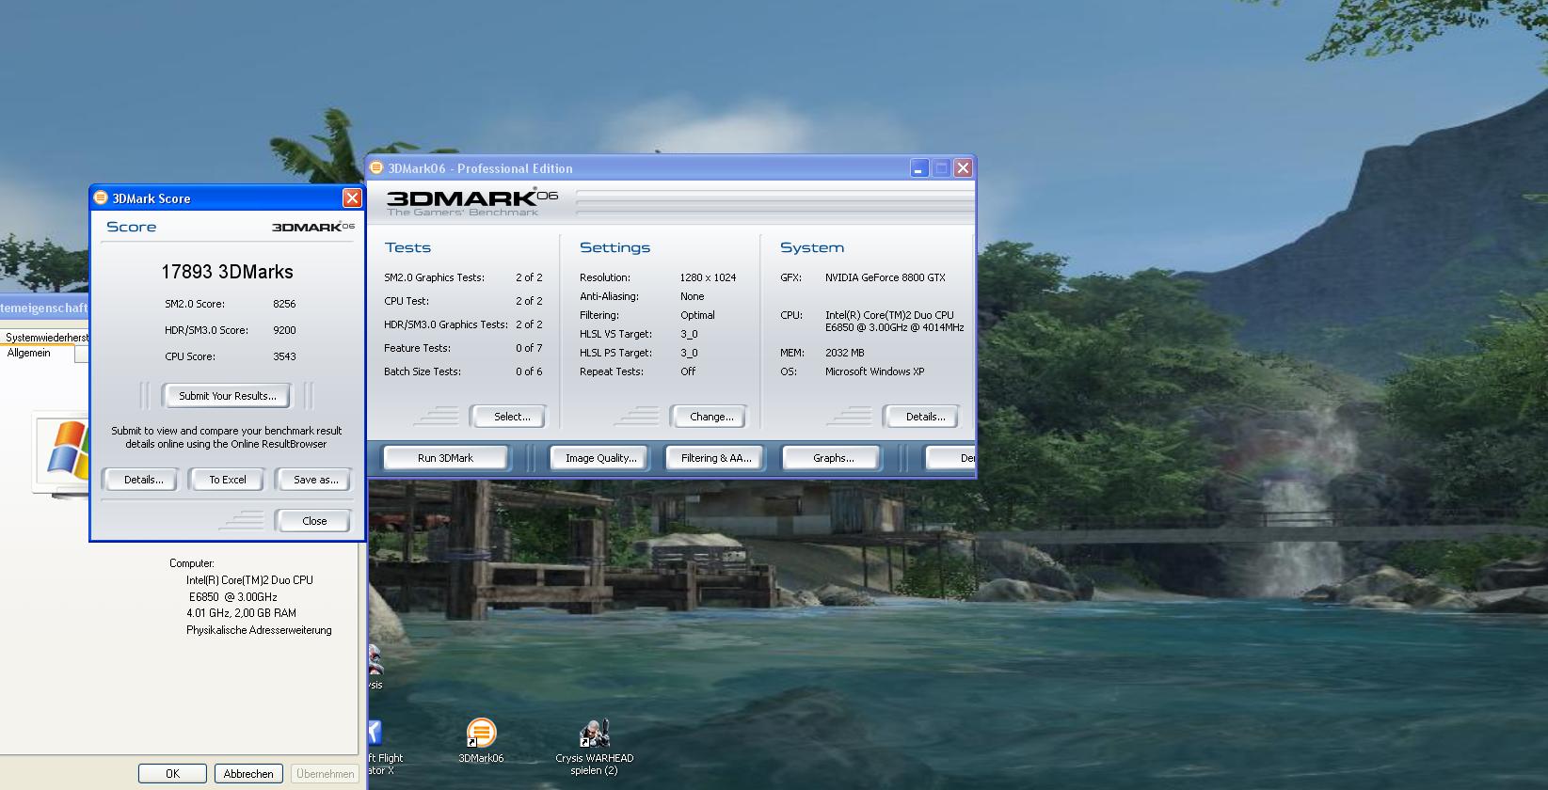Image resolution: width=1548 pixels, height=790 pixels.
Task: Click OS value Microsoft Windows XP
Action: point(874,371)
